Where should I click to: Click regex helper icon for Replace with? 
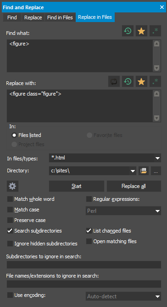coord(155,81)
